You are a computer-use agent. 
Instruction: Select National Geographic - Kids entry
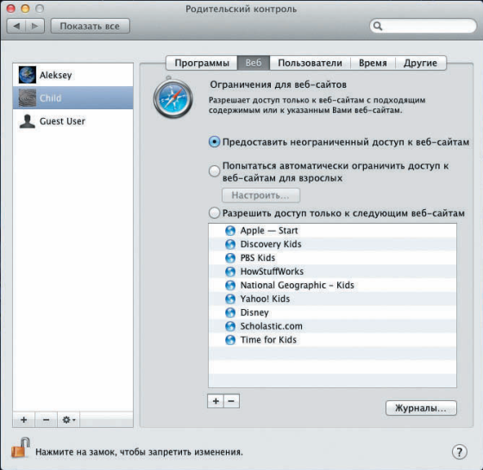332,285
